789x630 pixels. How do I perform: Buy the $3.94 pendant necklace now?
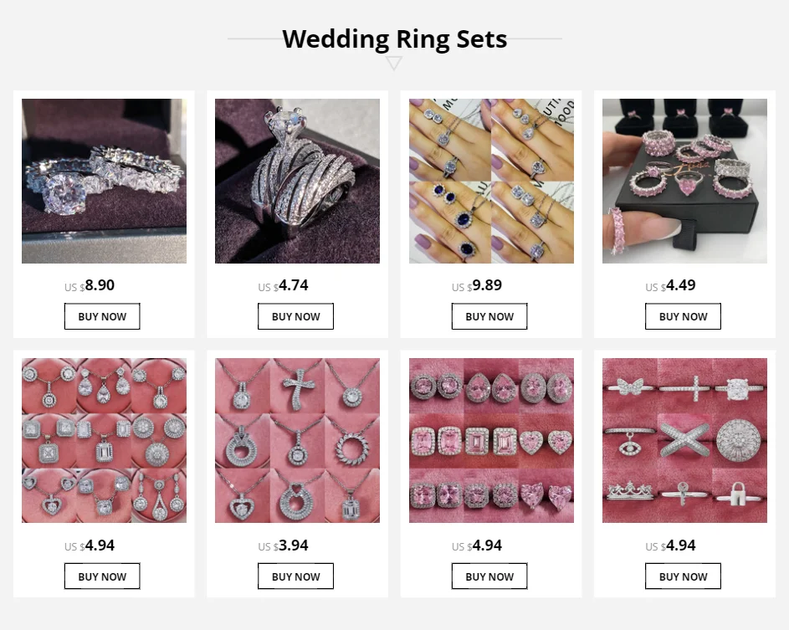(296, 576)
